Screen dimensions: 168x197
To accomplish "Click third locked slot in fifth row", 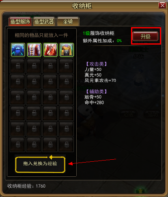I will [50, 113].
